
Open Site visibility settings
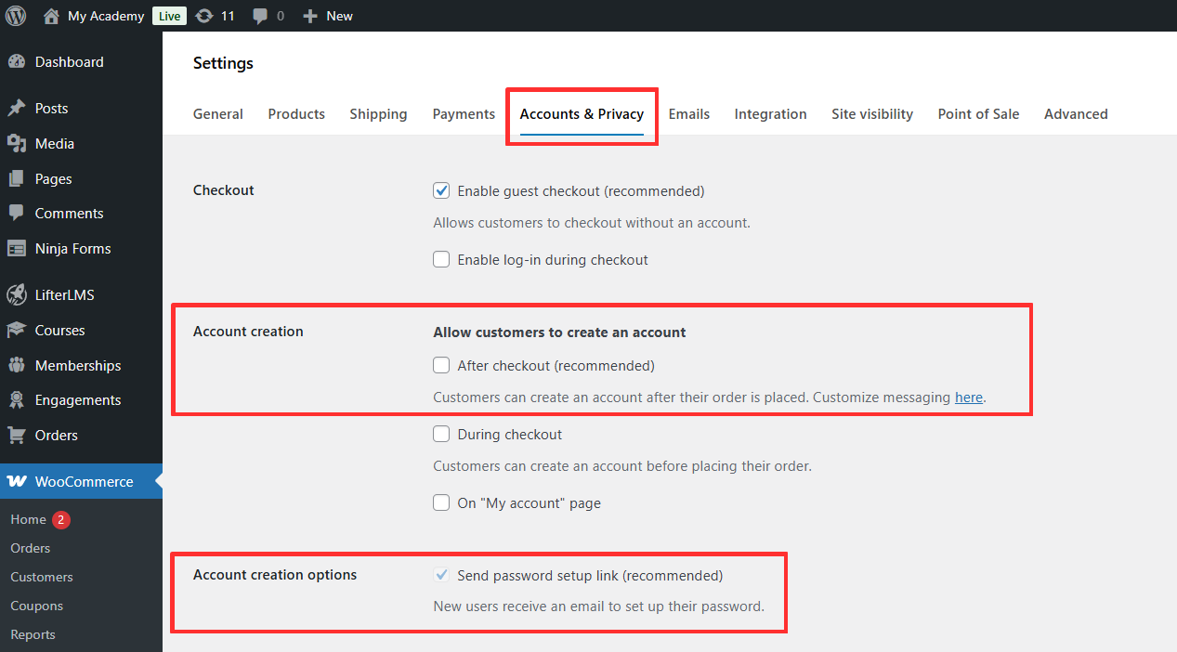pos(871,113)
